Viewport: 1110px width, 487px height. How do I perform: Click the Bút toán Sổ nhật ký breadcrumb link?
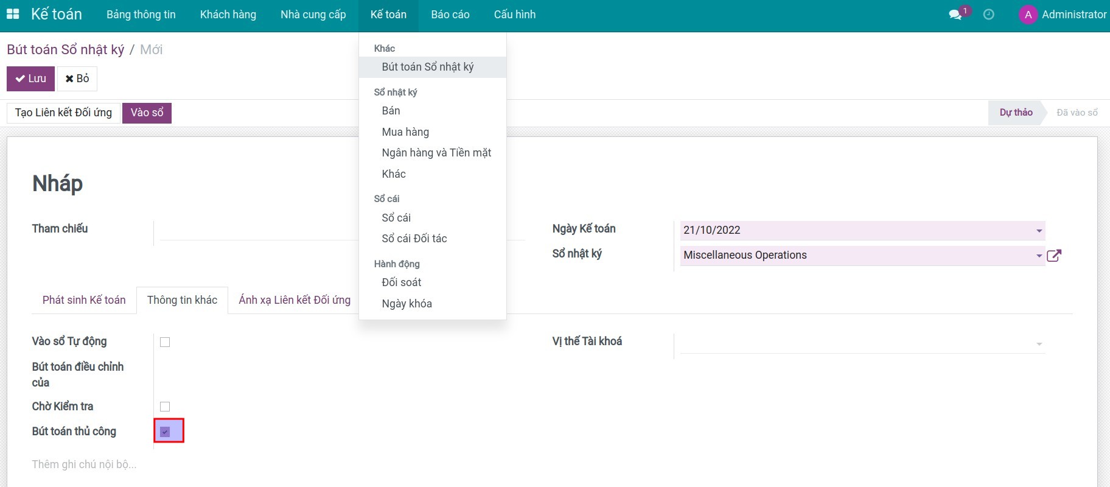click(x=65, y=50)
